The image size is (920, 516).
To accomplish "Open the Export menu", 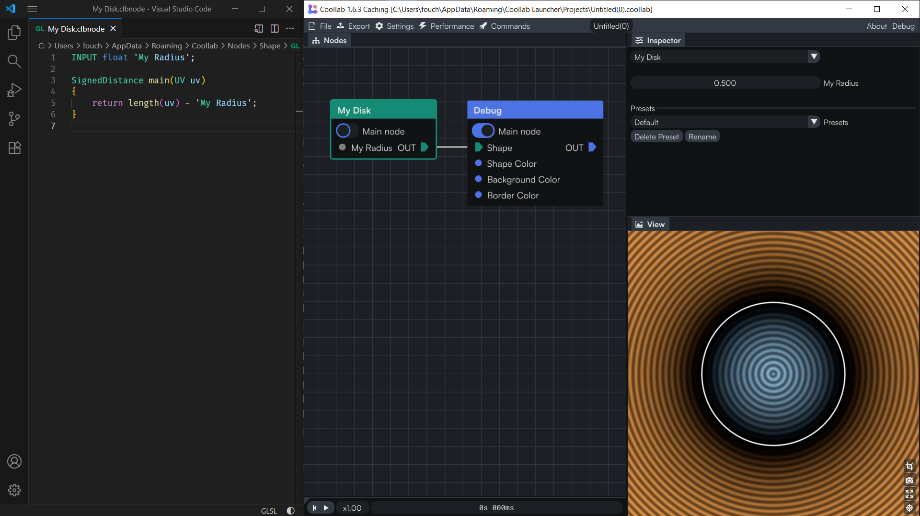I will click(353, 26).
